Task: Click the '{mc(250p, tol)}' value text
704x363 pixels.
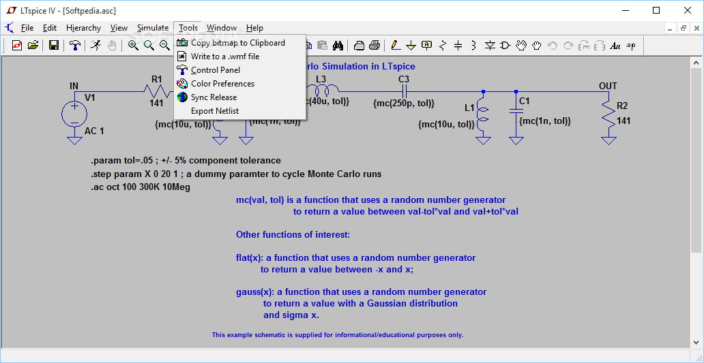Action: pos(404,104)
